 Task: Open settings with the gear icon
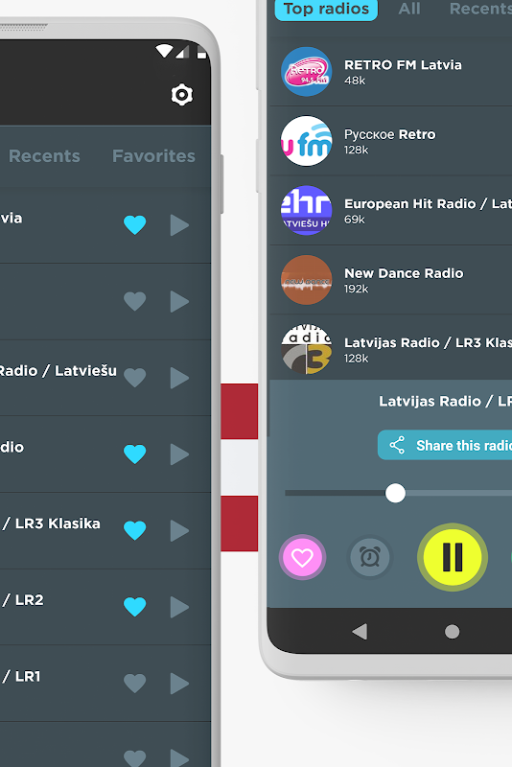182,95
